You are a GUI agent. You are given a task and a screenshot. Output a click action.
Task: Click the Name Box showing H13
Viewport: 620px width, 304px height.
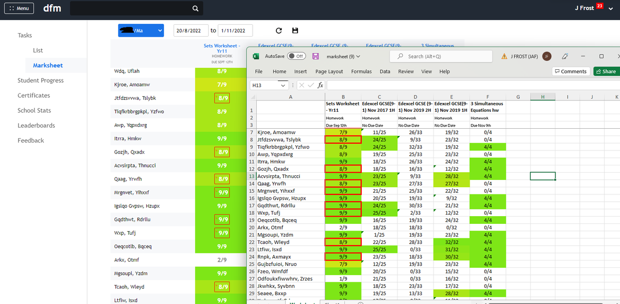pyautogui.click(x=266, y=85)
